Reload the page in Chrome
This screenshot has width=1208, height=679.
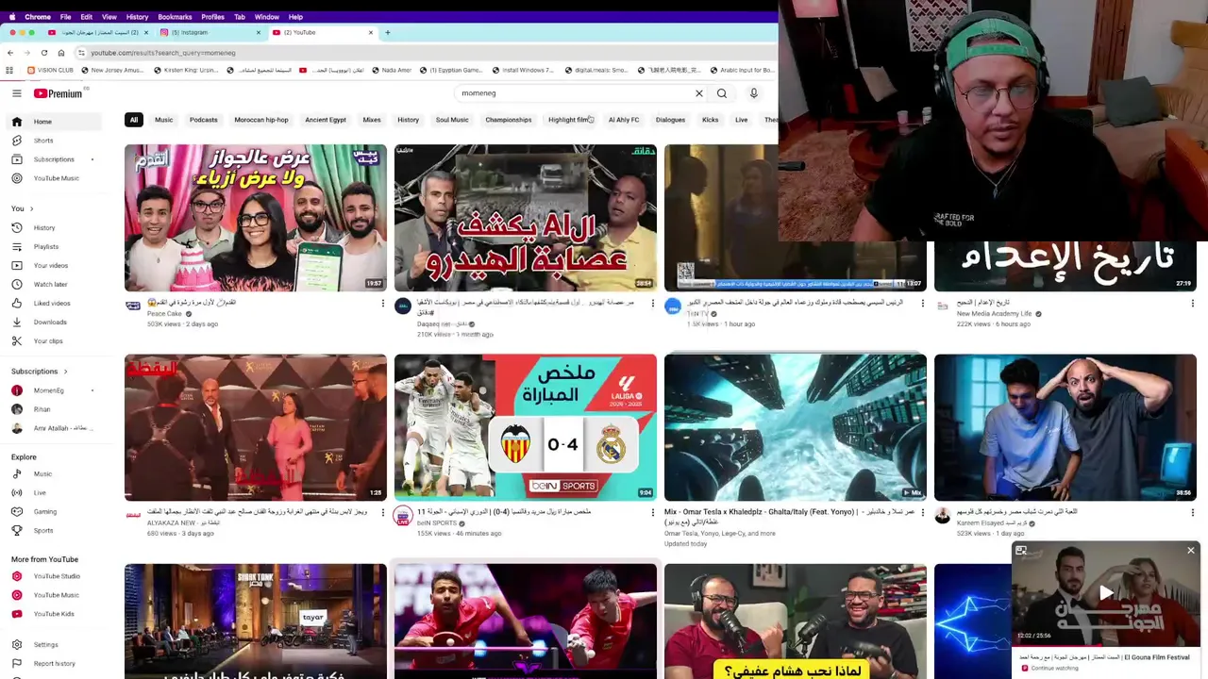(x=43, y=53)
